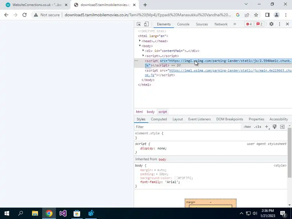Click the body inherited-from link
The width and height of the screenshot is (292, 219).
click(162, 159)
